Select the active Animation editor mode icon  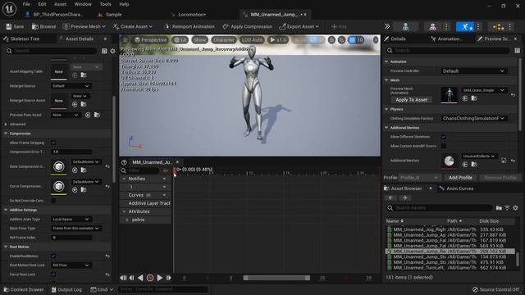(465, 26)
